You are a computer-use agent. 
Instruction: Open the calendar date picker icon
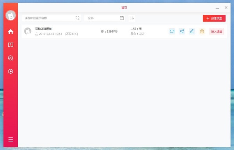click(122, 18)
